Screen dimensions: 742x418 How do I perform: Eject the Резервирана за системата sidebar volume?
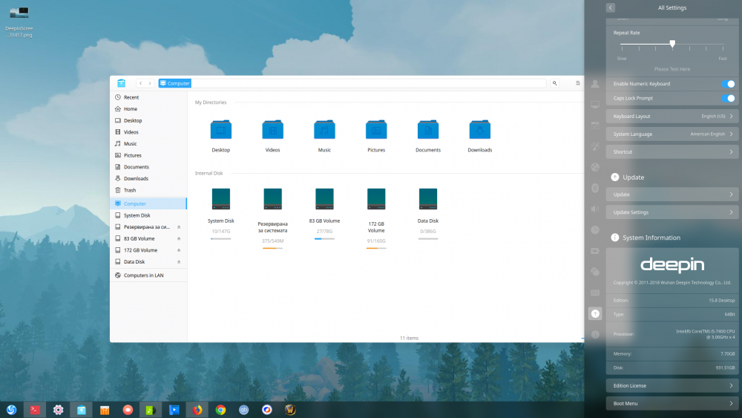click(179, 227)
